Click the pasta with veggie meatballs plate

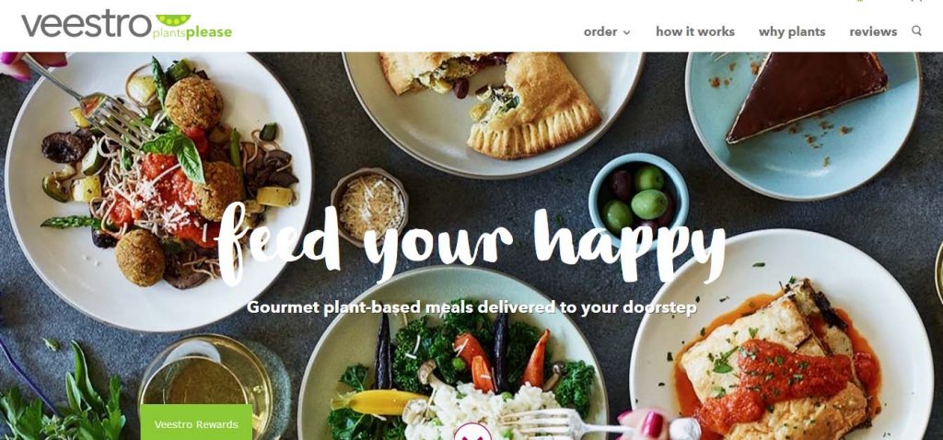tap(158, 191)
